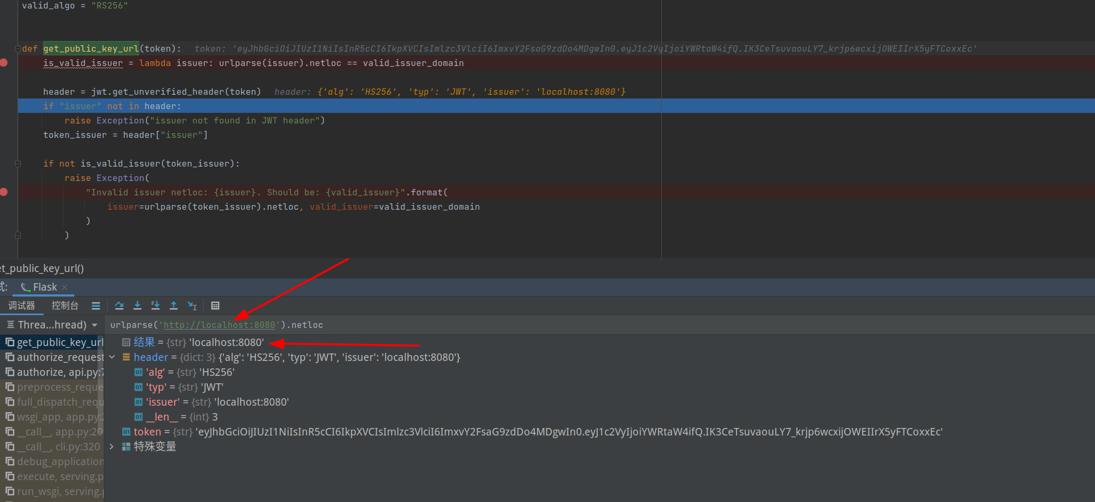Click the Flask icon on the debug tab
The image size is (1095, 502).
[25, 287]
